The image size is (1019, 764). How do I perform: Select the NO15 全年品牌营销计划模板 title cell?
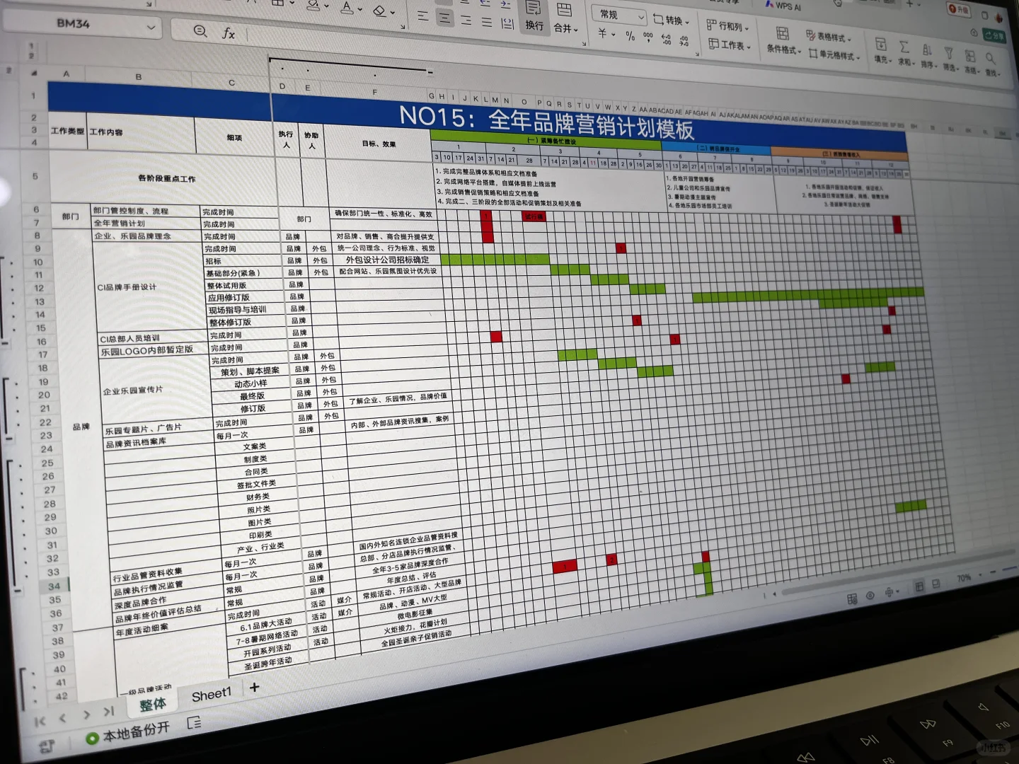(x=546, y=120)
